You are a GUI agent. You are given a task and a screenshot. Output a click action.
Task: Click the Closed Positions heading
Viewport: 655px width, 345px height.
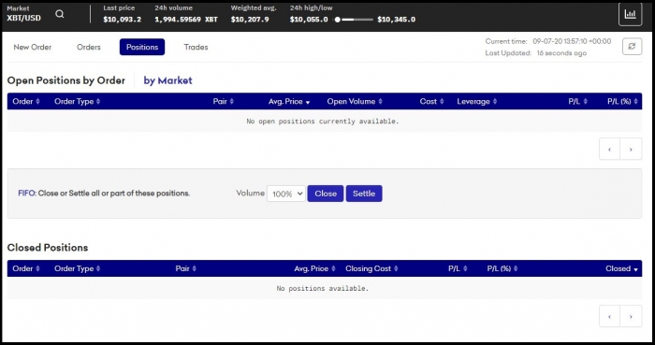pyautogui.click(x=48, y=248)
